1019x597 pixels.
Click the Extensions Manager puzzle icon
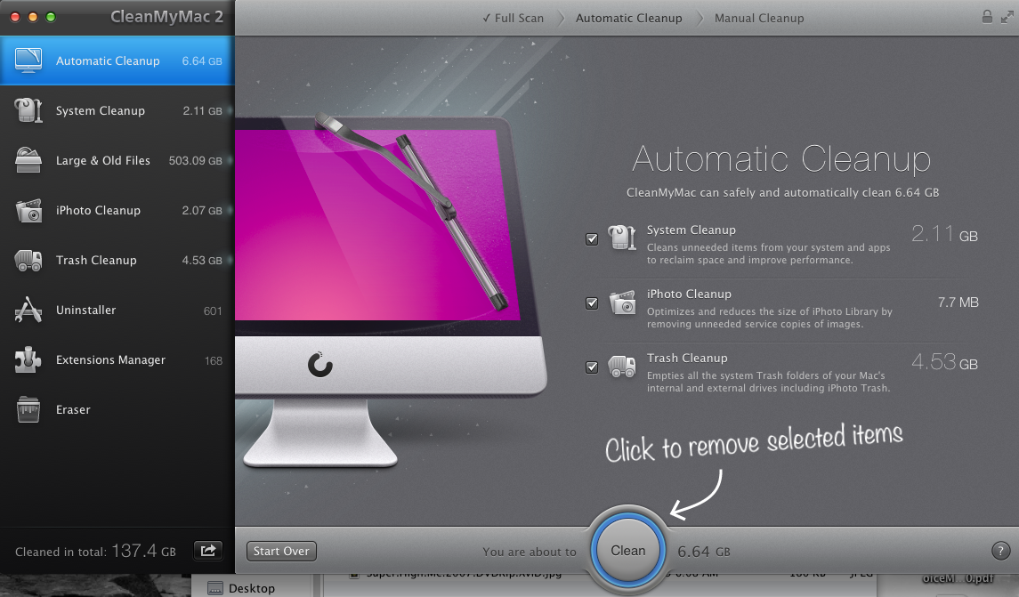click(x=28, y=359)
